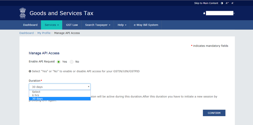Click the Skip to Main Content link
The width and height of the screenshot is (253, 125).
click(206, 3)
